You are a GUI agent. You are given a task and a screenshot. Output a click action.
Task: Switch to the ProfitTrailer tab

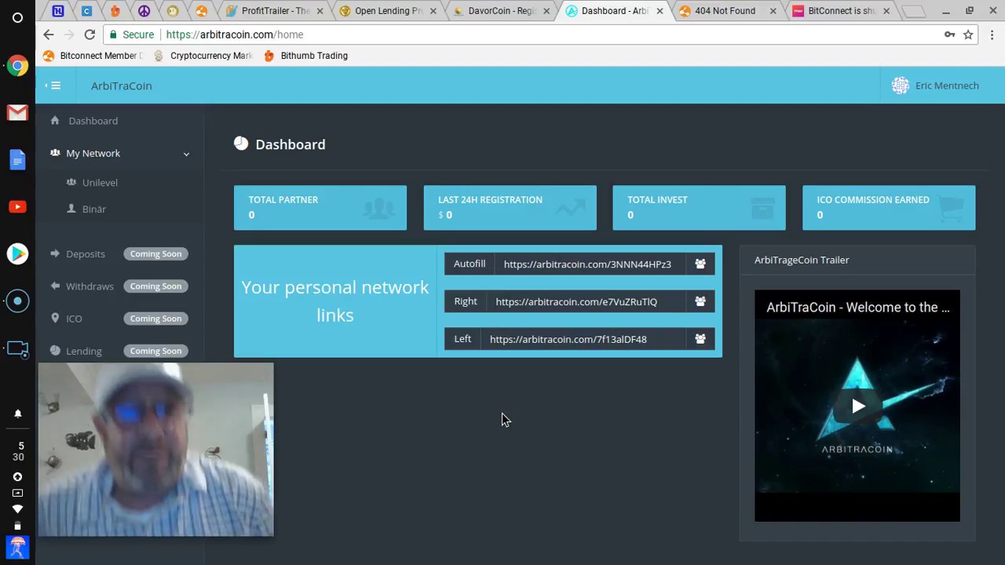[274, 11]
